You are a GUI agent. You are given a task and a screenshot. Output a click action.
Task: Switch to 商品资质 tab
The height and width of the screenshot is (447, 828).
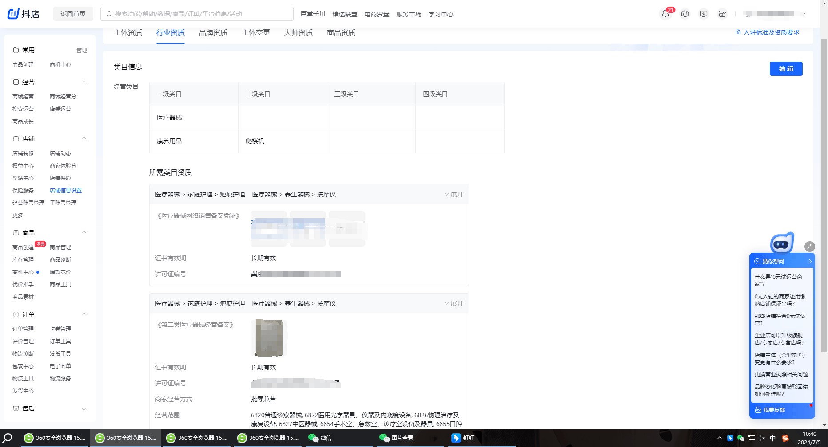click(341, 33)
